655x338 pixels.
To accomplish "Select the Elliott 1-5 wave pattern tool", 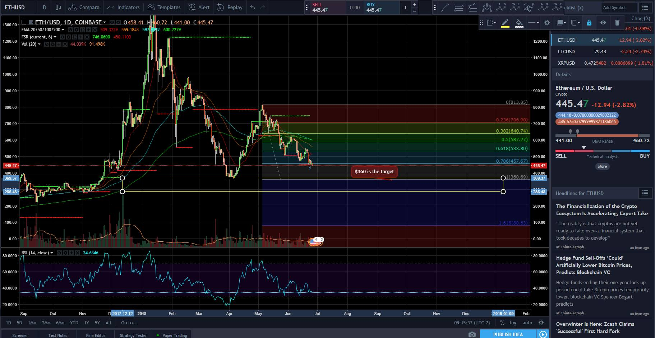I will pos(501,7).
